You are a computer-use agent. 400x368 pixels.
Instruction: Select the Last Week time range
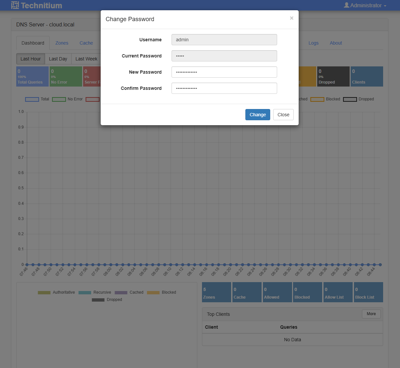click(x=86, y=58)
